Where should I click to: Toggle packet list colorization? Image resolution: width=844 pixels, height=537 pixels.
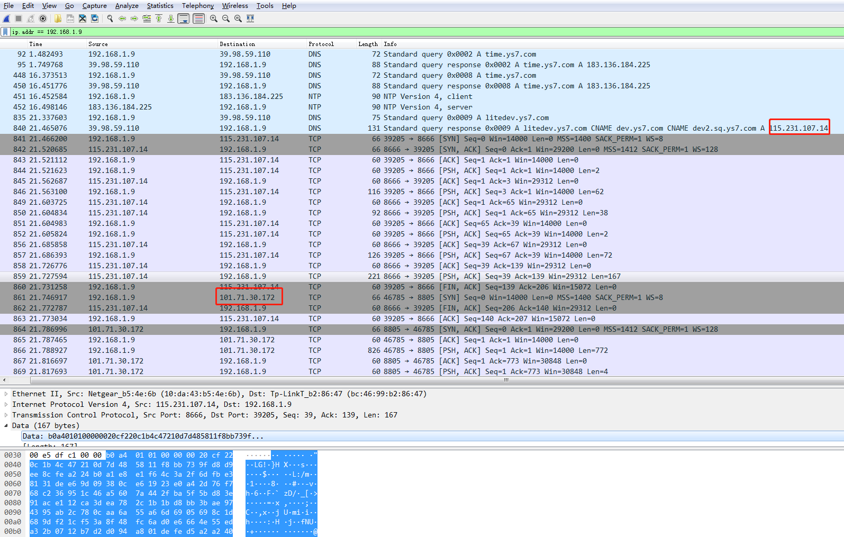click(x=199, y=19)
